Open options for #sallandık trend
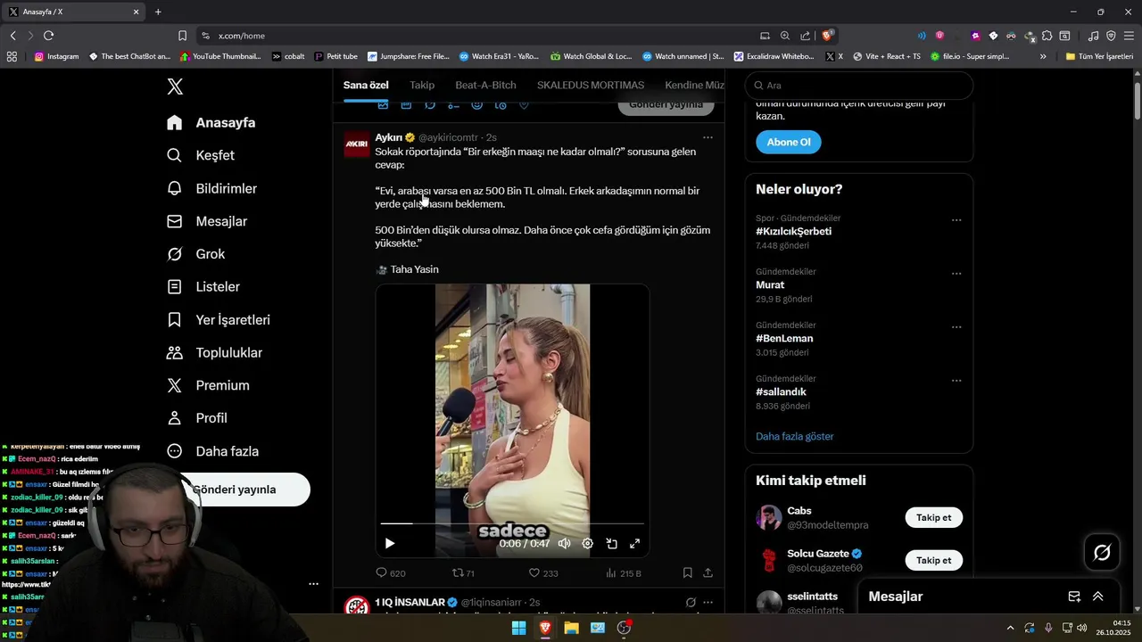This screenshot has width=1142, height=642. pyautogui.click(x=956, y=380)
